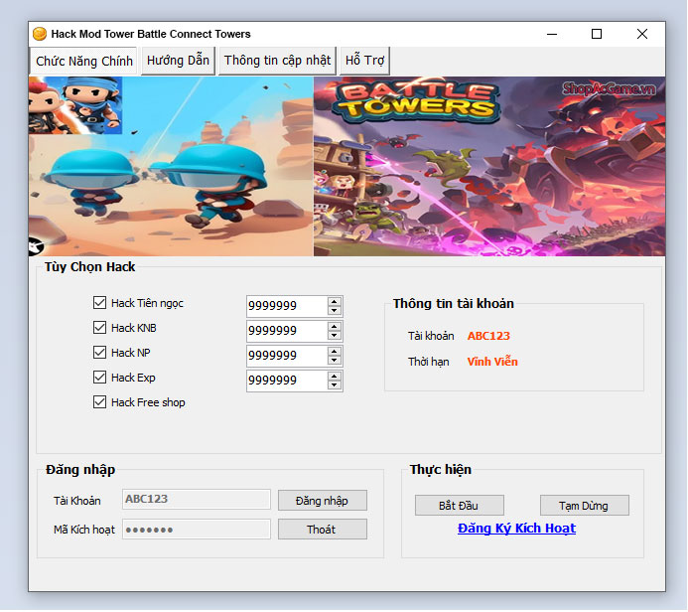Open the Chức Năng Chính tab
The height and width of the screenshot is (612, 688).
pos(83,61)
